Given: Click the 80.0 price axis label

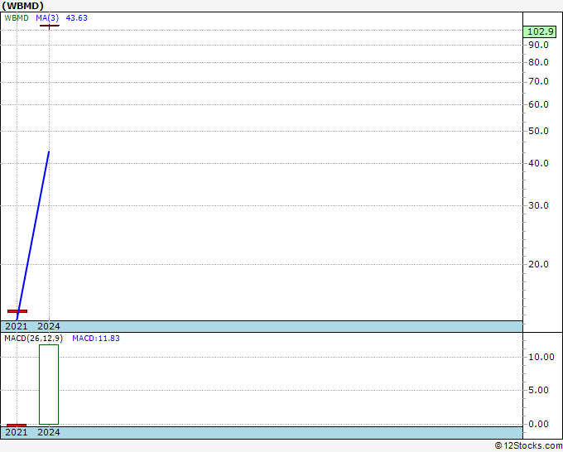Looking at the screenshot, I should click(539, 62).
